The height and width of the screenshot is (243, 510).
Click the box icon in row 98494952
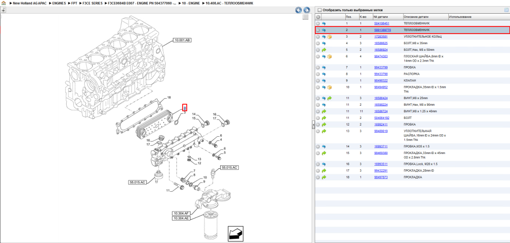tap(329, 87)
